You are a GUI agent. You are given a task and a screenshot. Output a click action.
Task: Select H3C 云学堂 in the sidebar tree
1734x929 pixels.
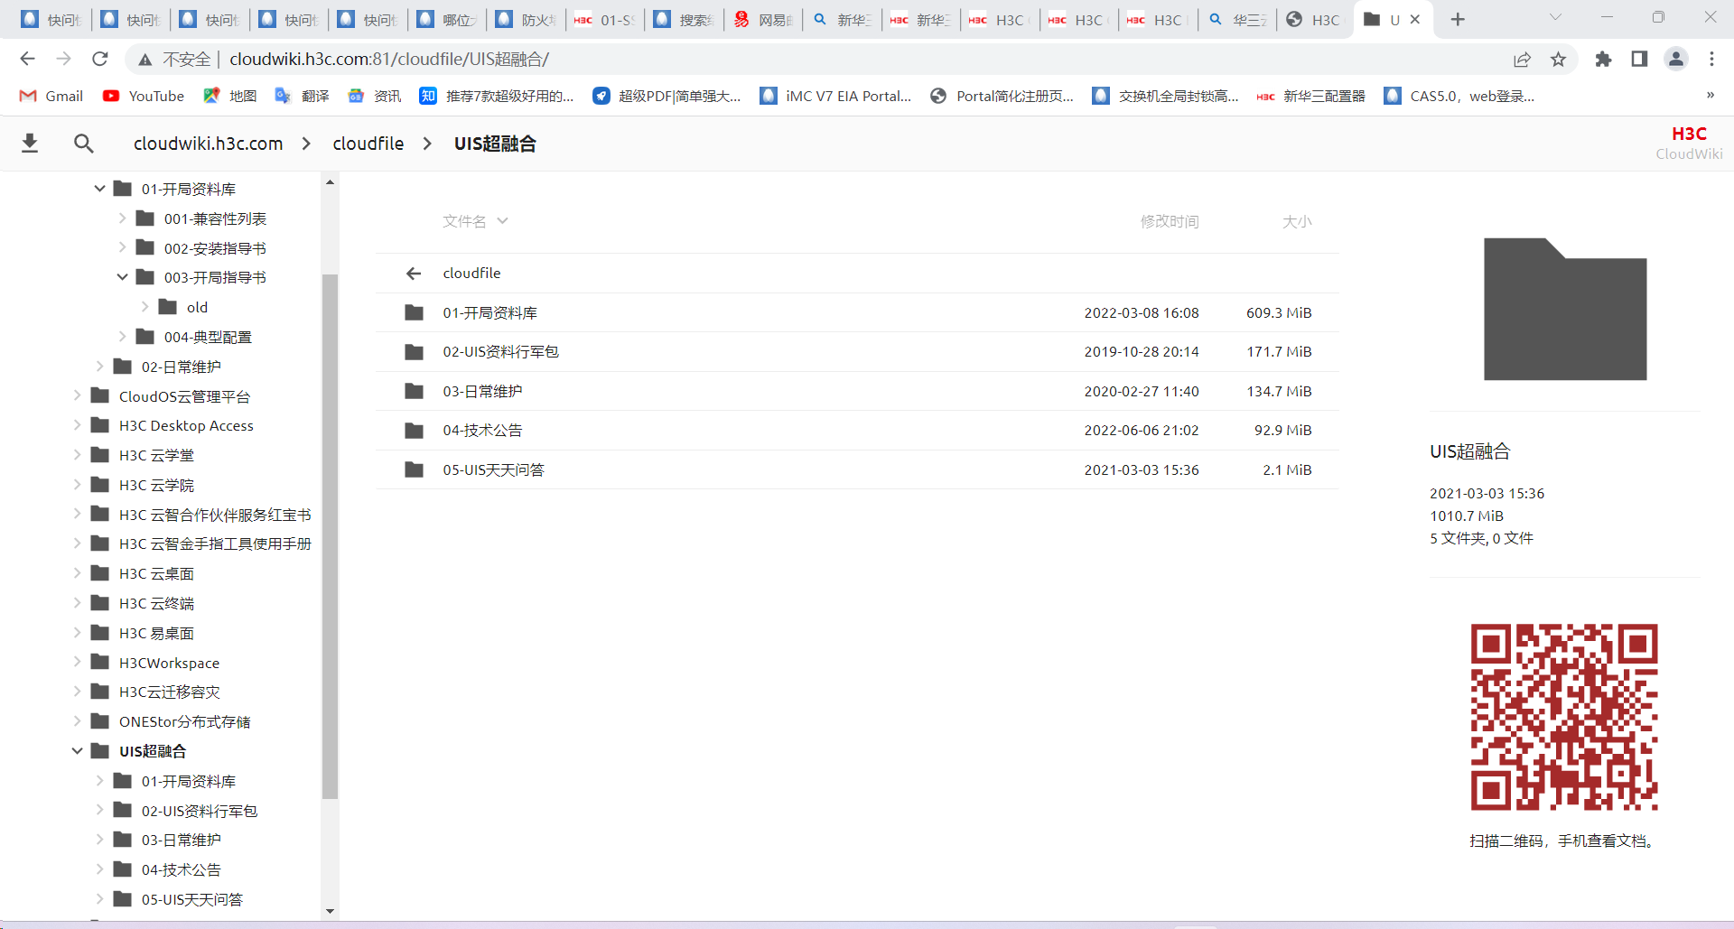point(156,455)
